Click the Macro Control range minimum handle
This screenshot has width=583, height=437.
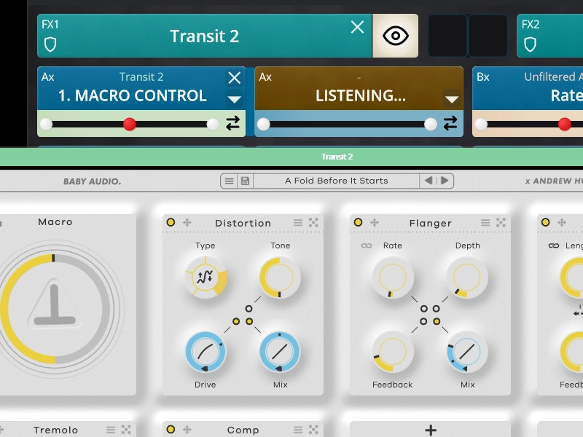point(46,124)
